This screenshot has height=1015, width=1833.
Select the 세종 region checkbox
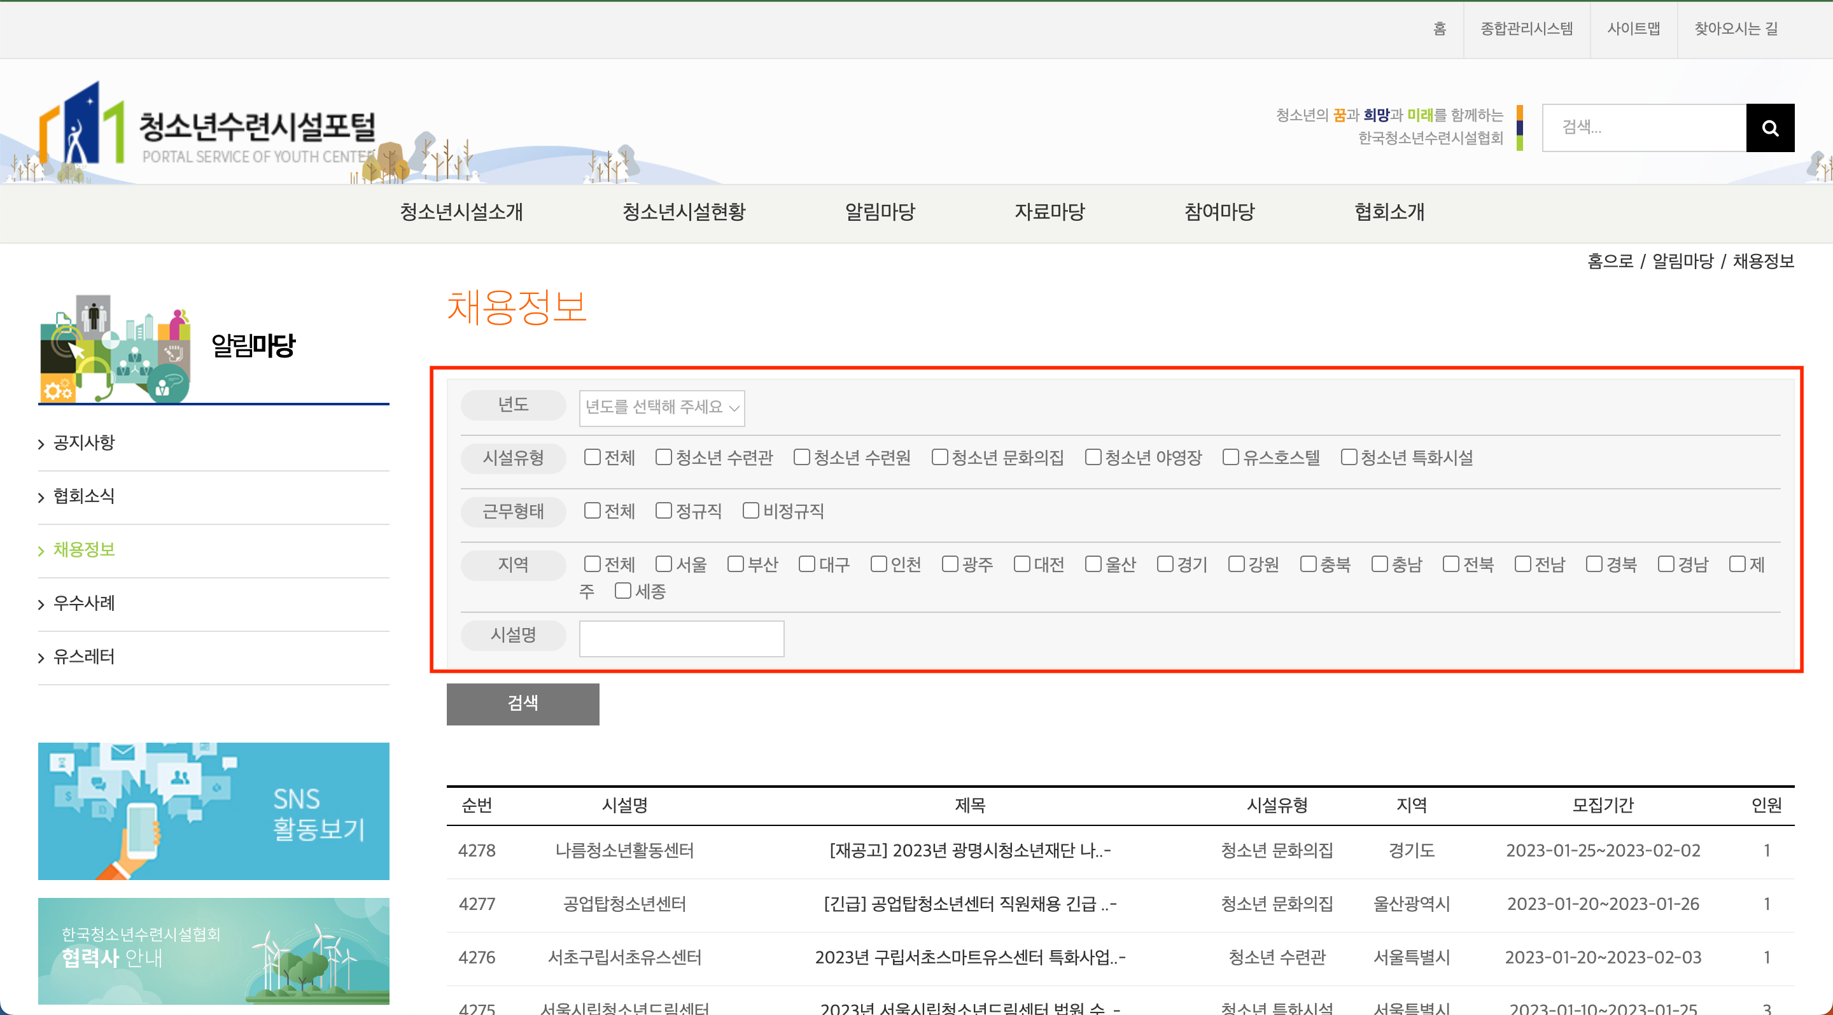pos(622,591)
